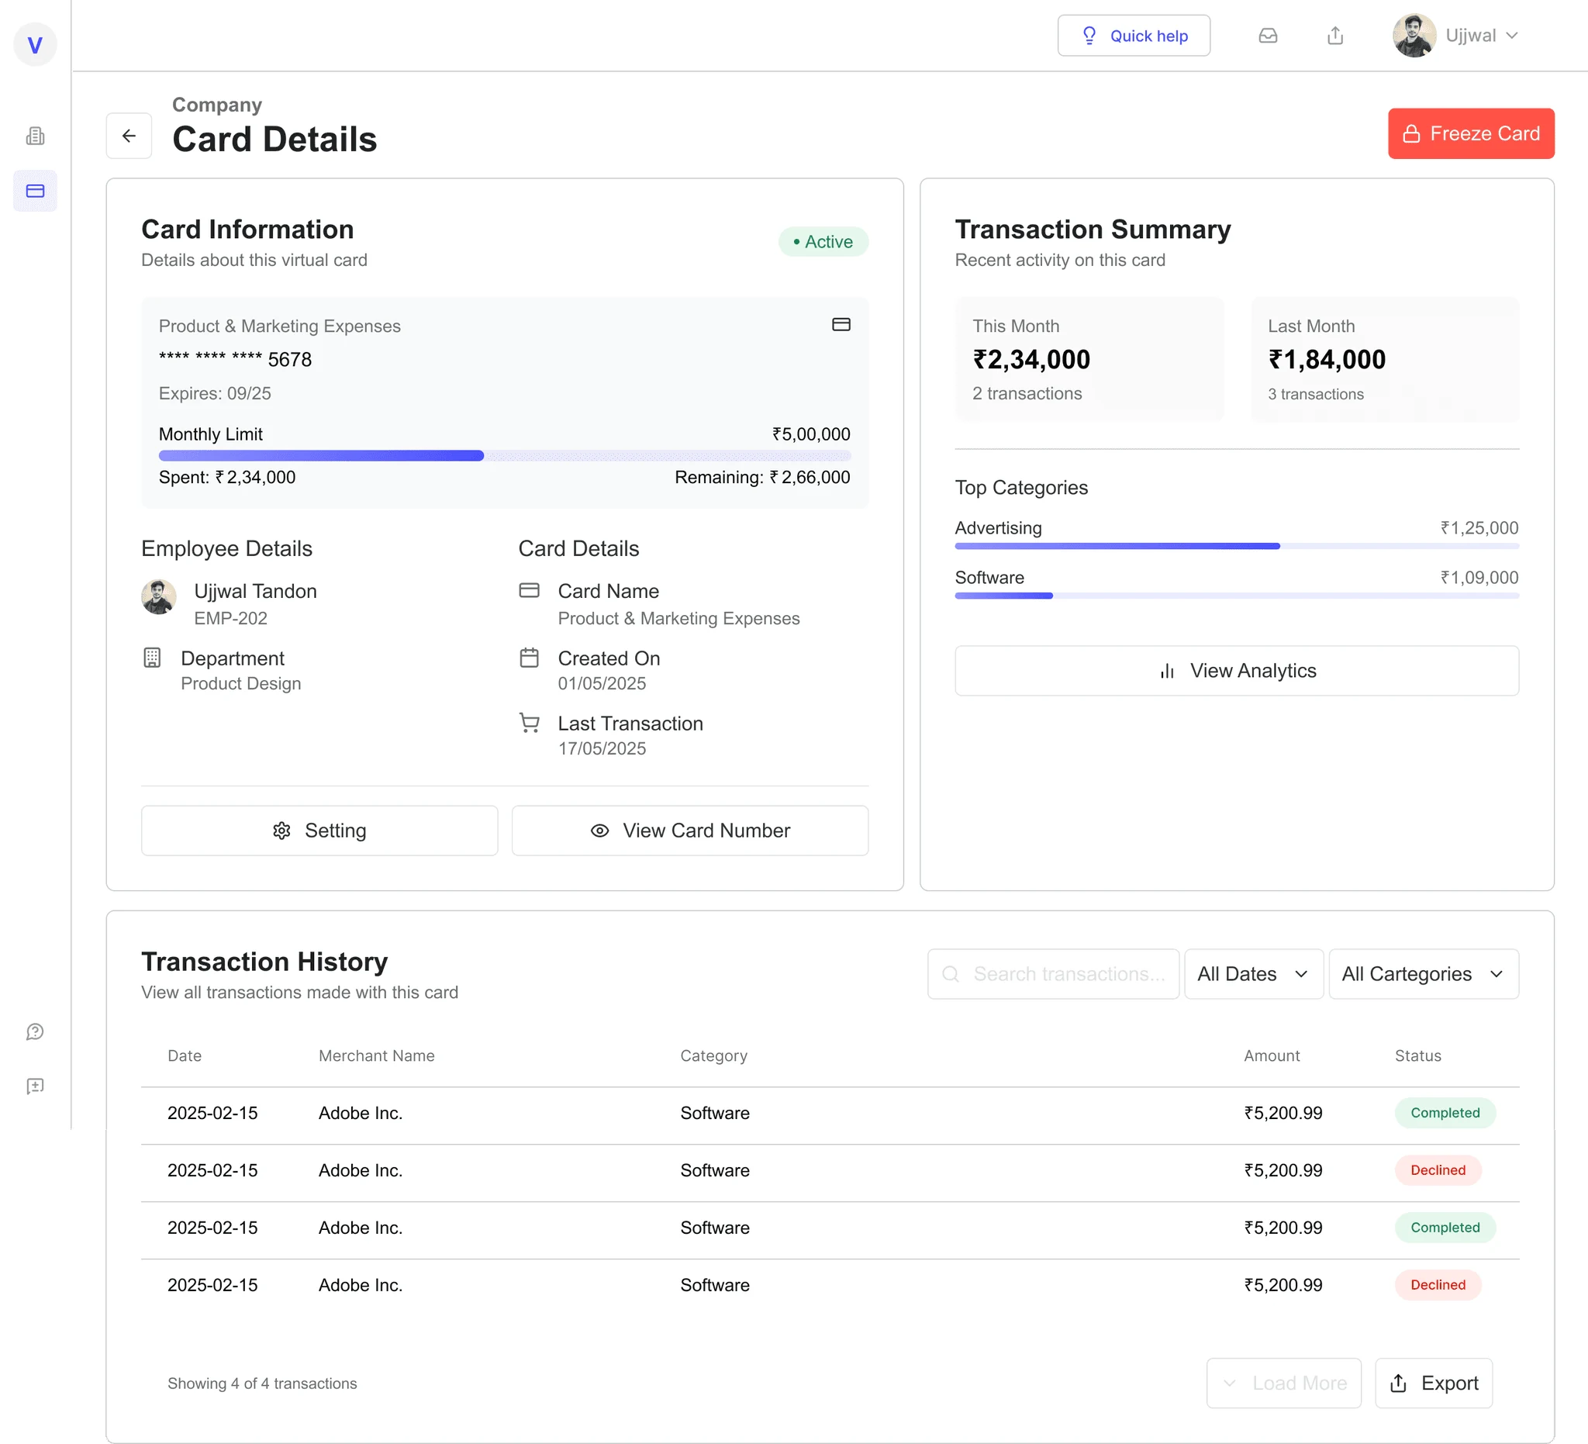Focus the Search transactions field
The width and height of the screenshot is (1588, 1444).
[x=1053, y=974]
